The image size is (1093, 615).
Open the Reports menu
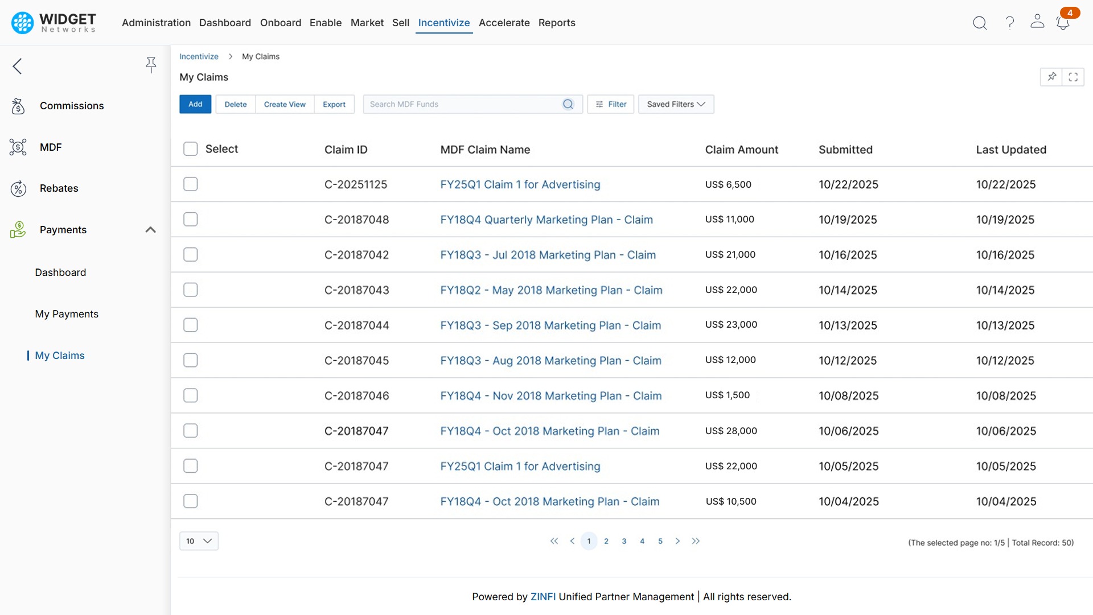(556, 23)
